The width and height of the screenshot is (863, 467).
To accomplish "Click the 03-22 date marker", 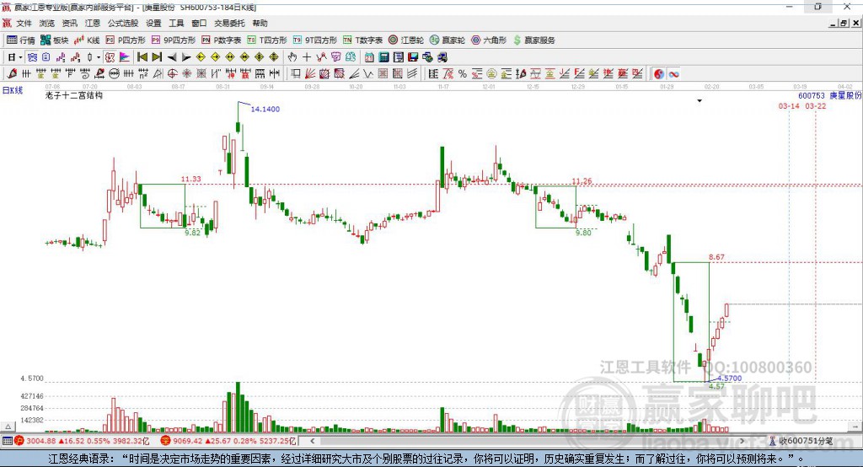I will click(x=815, y=105).
